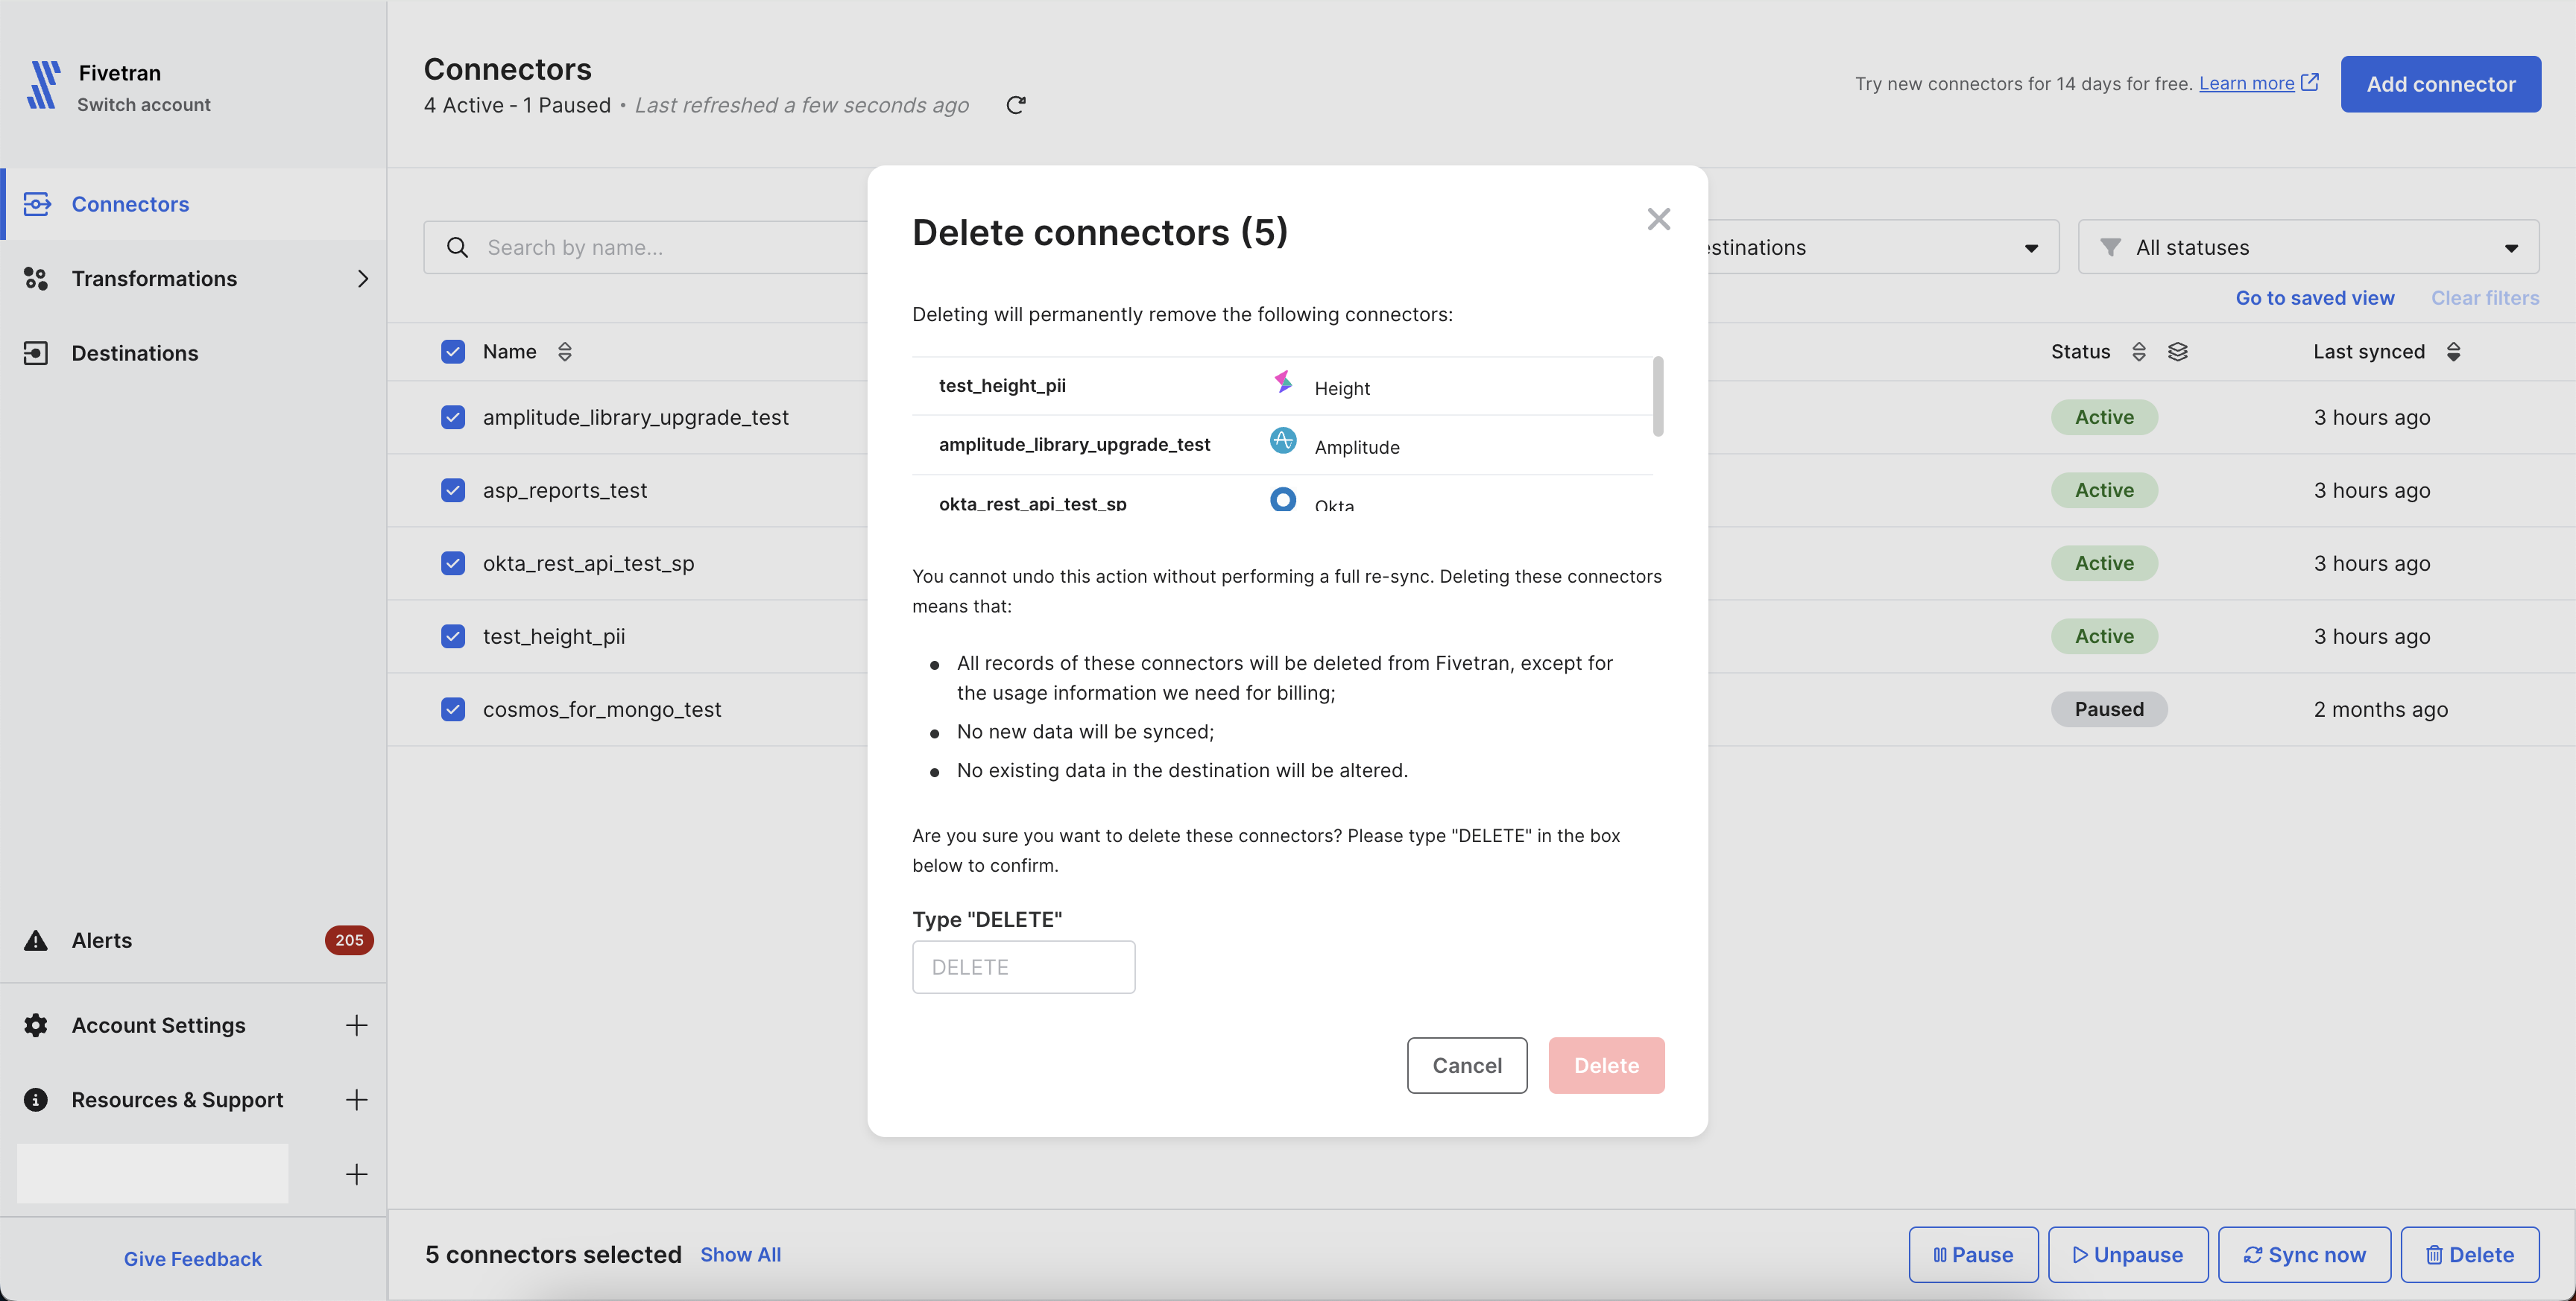Click the Learn more external link icon
Screen dimensions: 2576x1301
[x=2310, y=82]
